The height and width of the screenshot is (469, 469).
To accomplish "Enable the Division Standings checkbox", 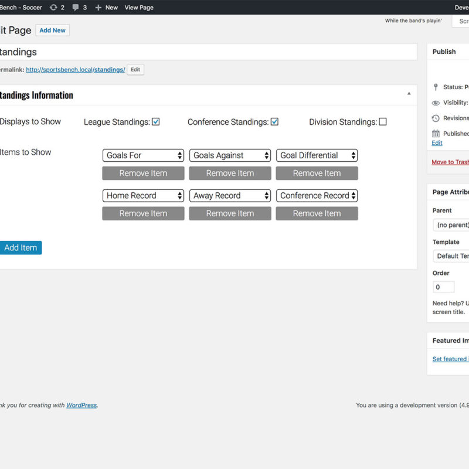I will 383,122.
